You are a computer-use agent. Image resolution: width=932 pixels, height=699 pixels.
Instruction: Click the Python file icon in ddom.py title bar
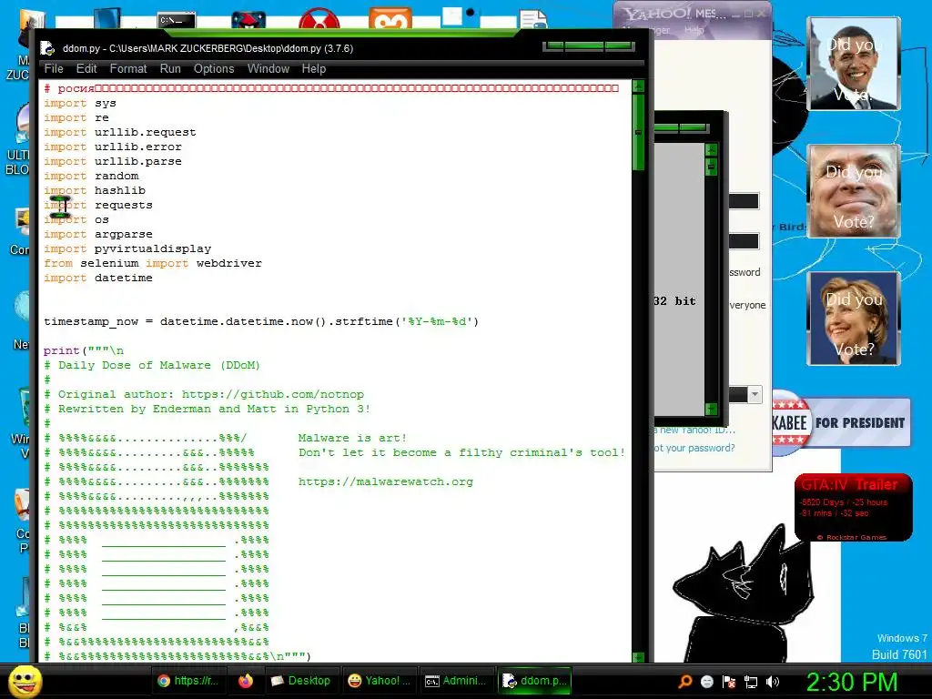(47, 49)
